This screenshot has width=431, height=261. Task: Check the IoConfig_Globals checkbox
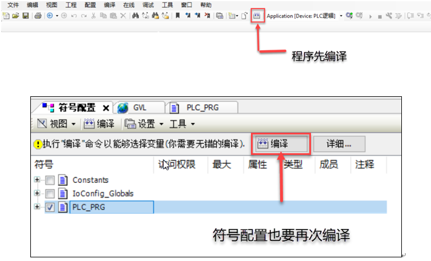(x=50, y=194)
